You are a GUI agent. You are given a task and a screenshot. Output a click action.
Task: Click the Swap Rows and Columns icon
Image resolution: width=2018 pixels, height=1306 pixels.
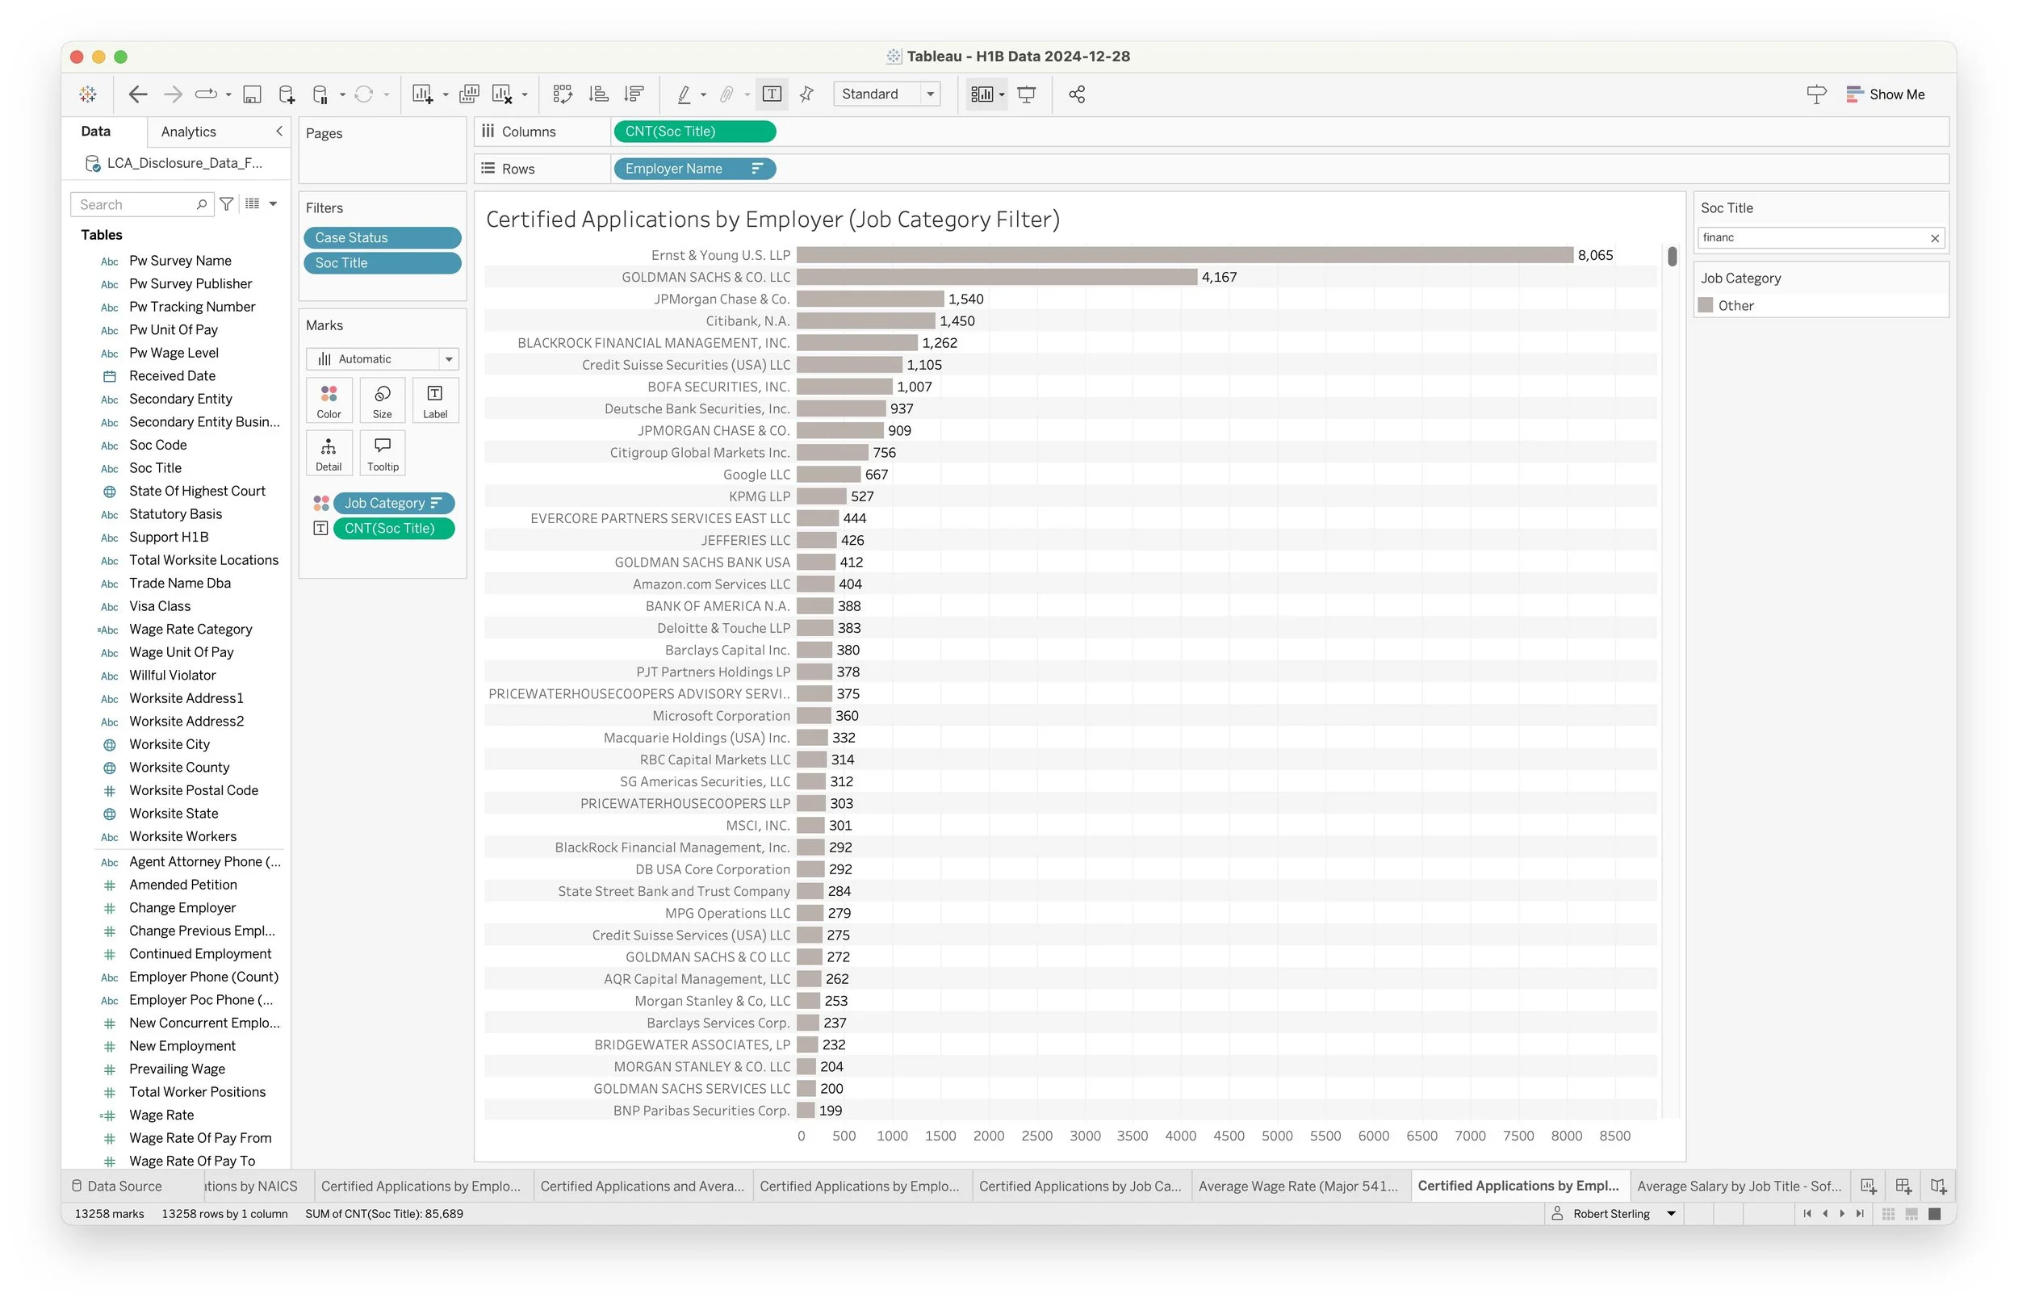(x=562, y=94)
